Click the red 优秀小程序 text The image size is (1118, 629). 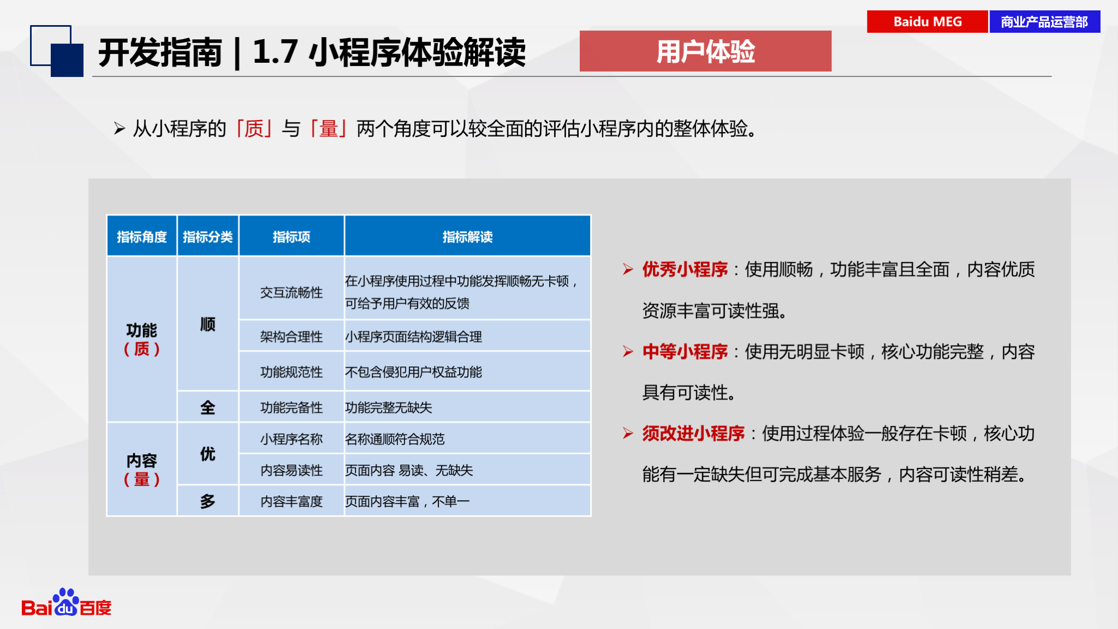click(x=685, y=269)
